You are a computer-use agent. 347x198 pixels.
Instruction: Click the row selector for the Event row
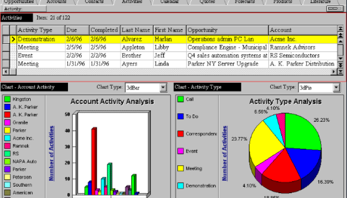click(6, 55)
